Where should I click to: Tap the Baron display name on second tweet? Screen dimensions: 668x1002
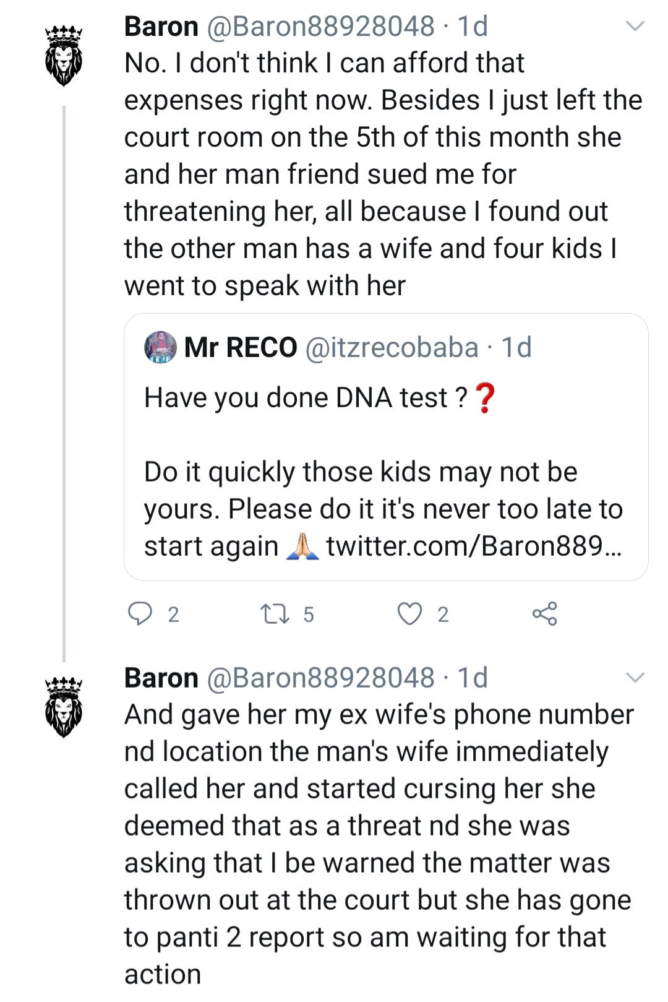tap(161, 678)
